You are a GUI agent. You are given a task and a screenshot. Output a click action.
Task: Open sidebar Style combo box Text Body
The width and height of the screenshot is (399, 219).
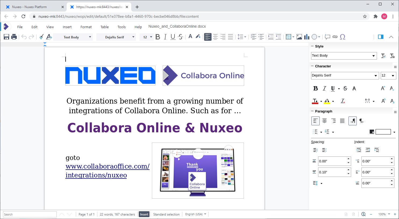344,56
